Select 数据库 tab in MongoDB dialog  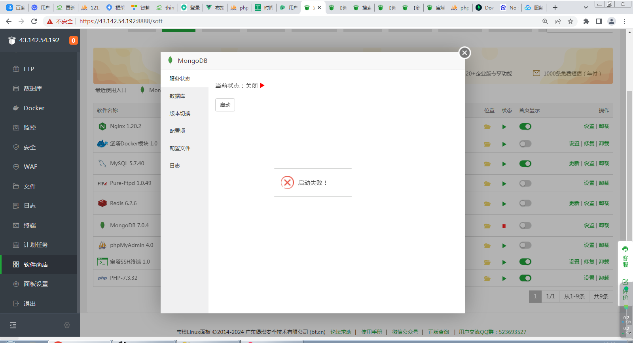click(x=184, y=96)
